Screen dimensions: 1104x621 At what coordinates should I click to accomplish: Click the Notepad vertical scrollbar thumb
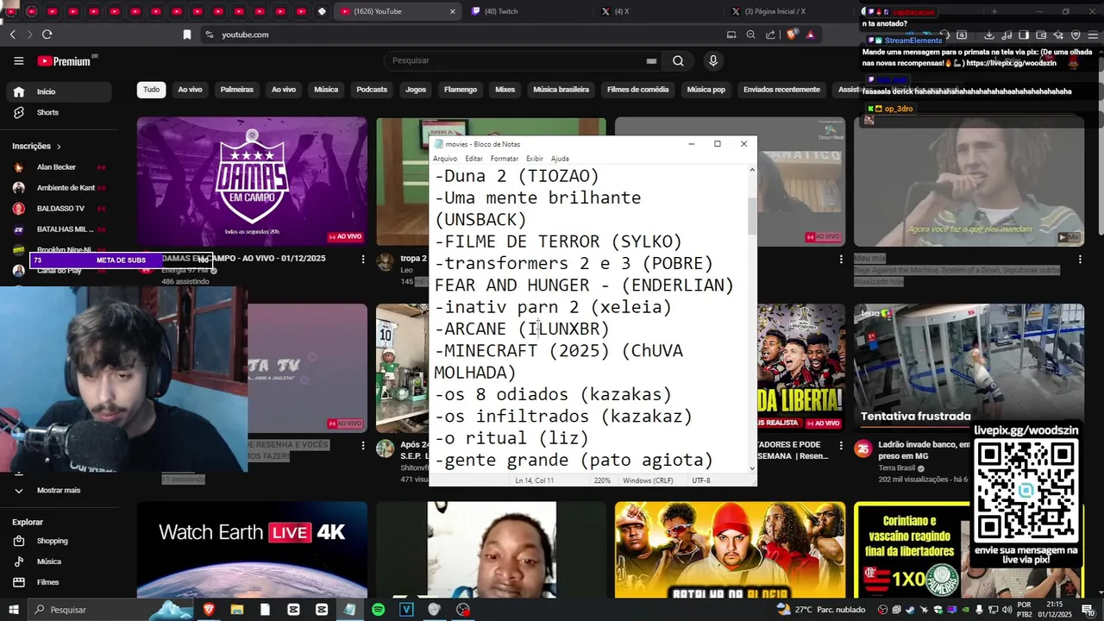(x=752, y=216)
